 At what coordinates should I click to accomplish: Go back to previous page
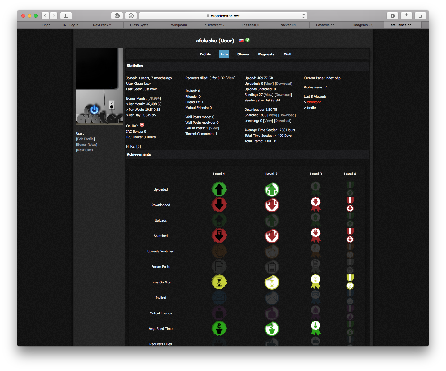(45, 16)
